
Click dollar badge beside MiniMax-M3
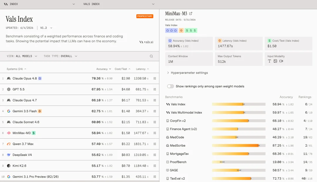coord(34,133)
